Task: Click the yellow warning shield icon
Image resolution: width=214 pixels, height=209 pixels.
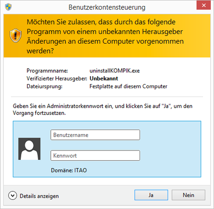Action: [15, 35]
